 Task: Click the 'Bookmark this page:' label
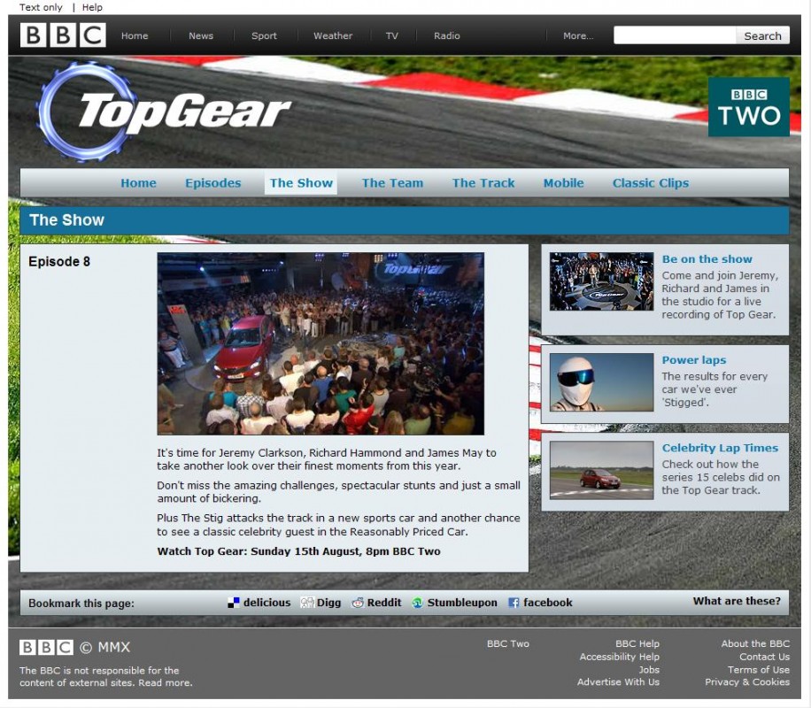pyautogui.click(x=81, y=603)
